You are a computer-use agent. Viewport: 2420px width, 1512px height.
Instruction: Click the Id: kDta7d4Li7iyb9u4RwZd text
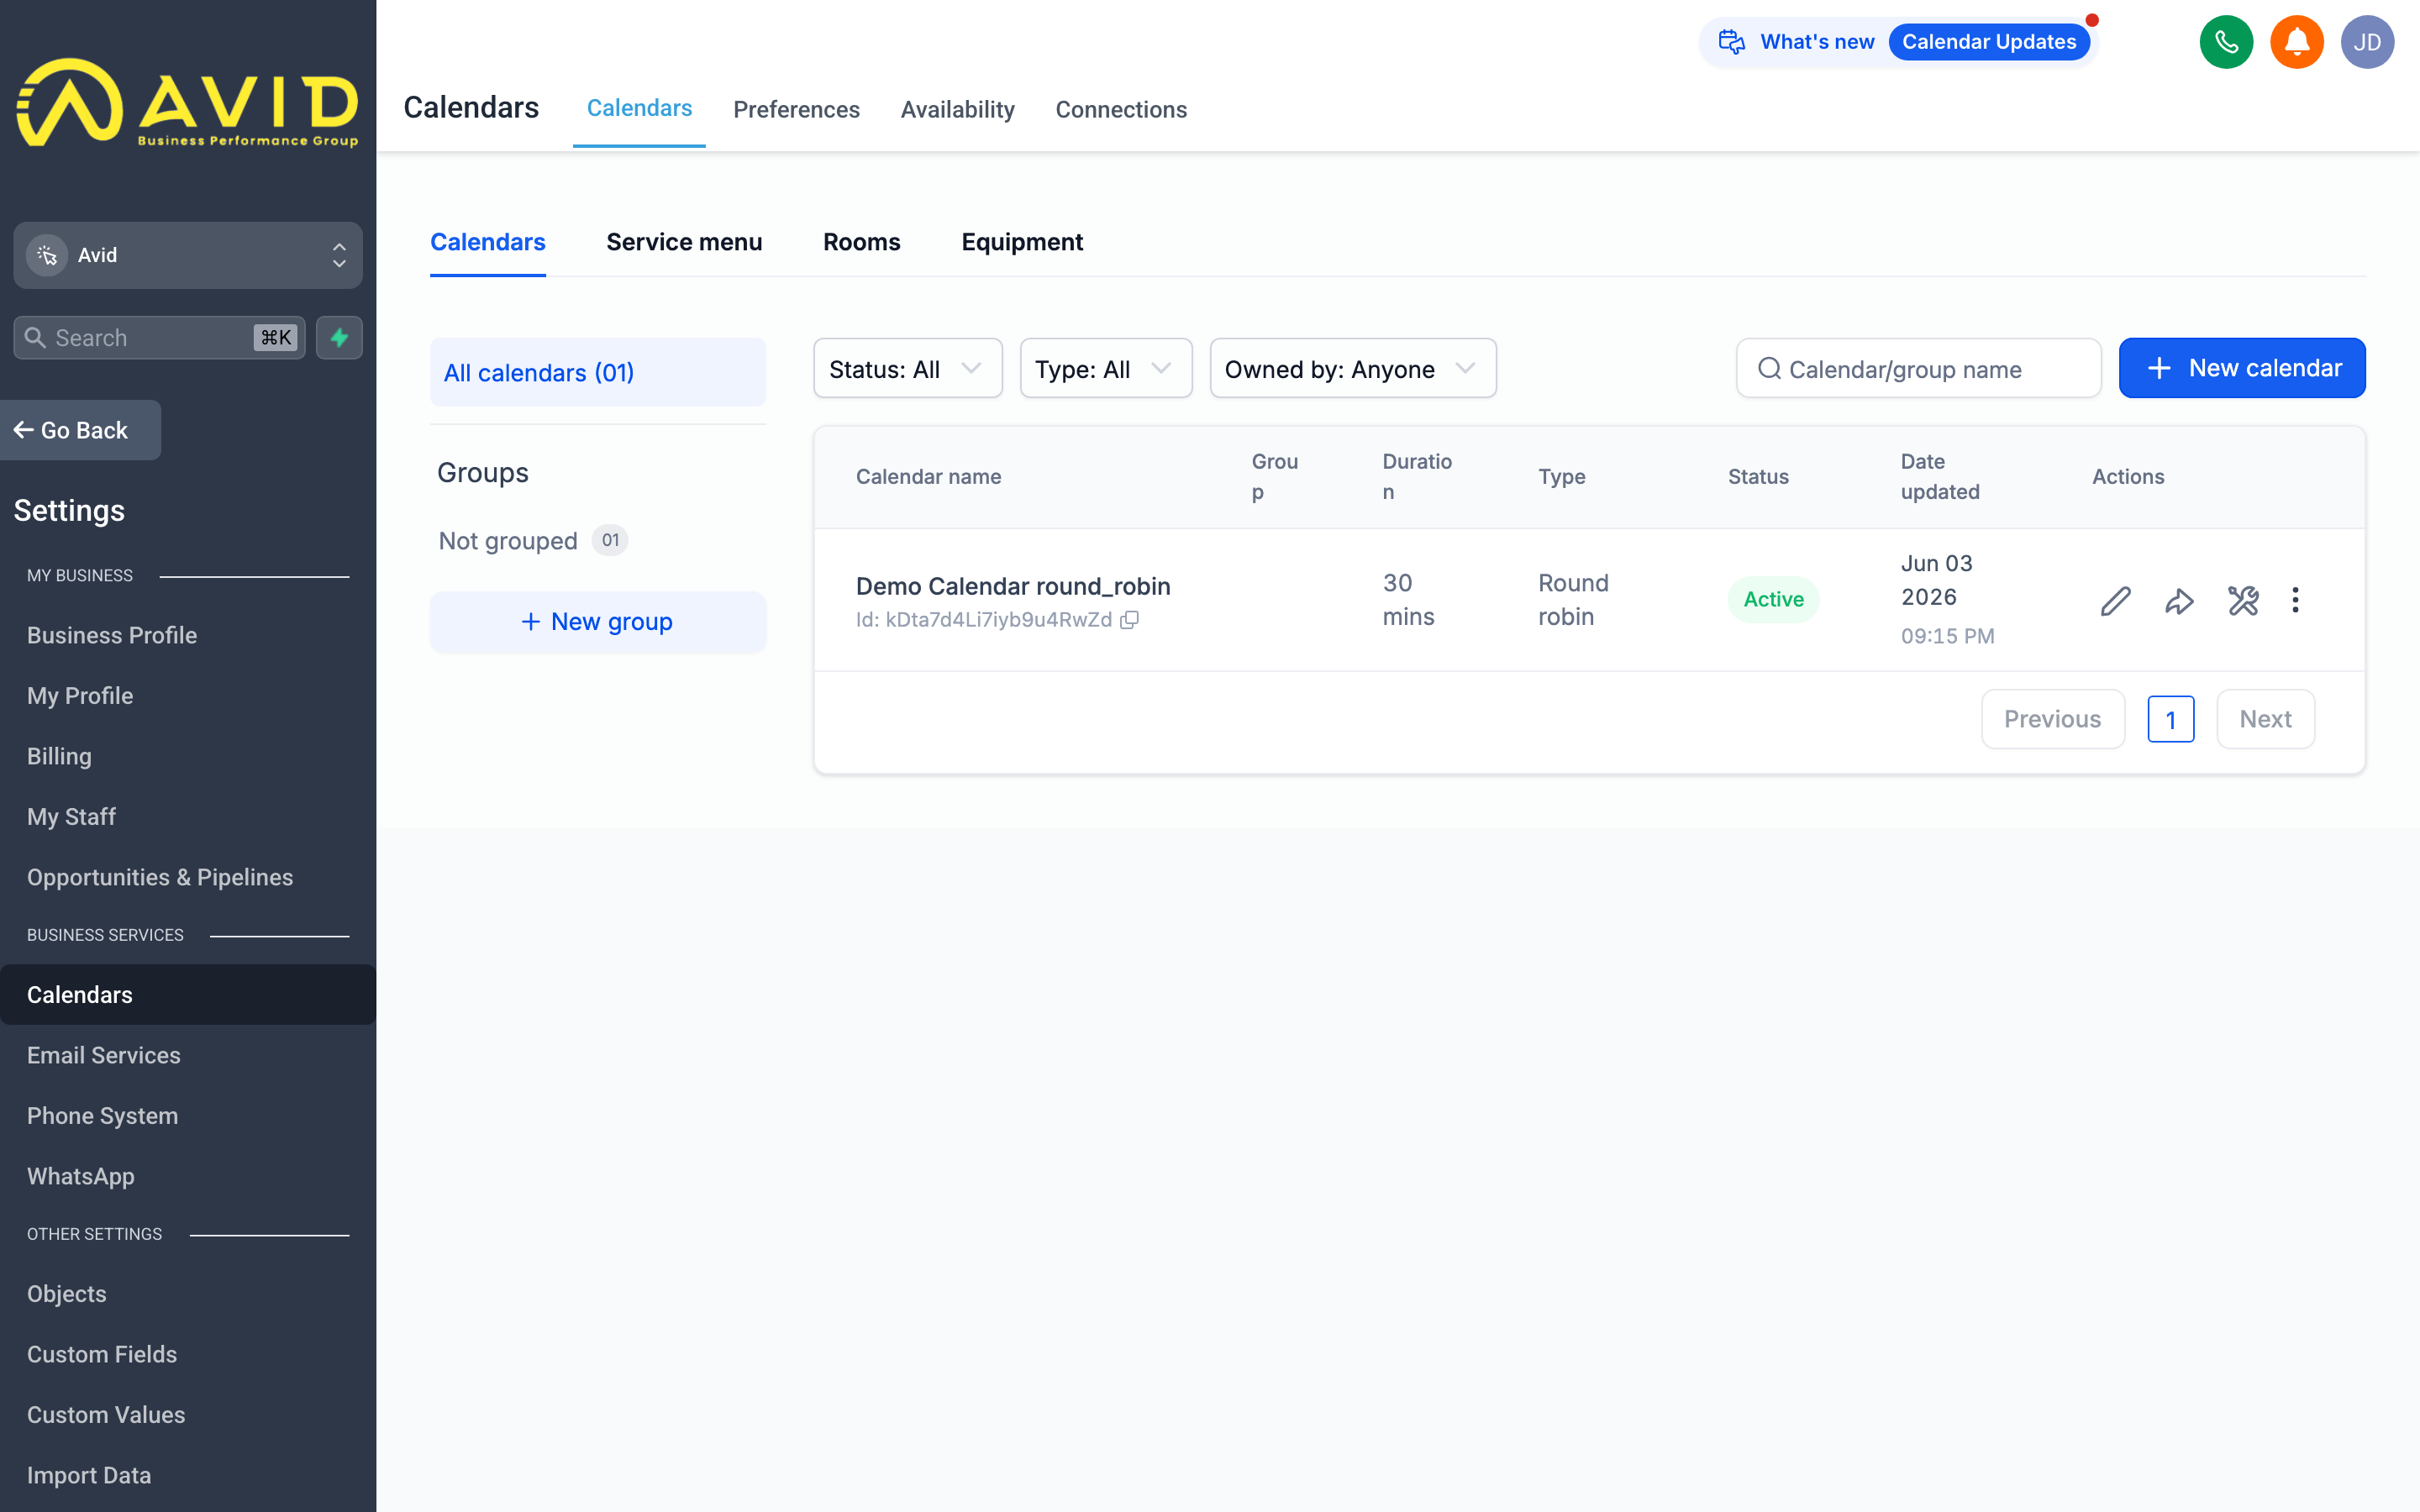click(984, 620)
